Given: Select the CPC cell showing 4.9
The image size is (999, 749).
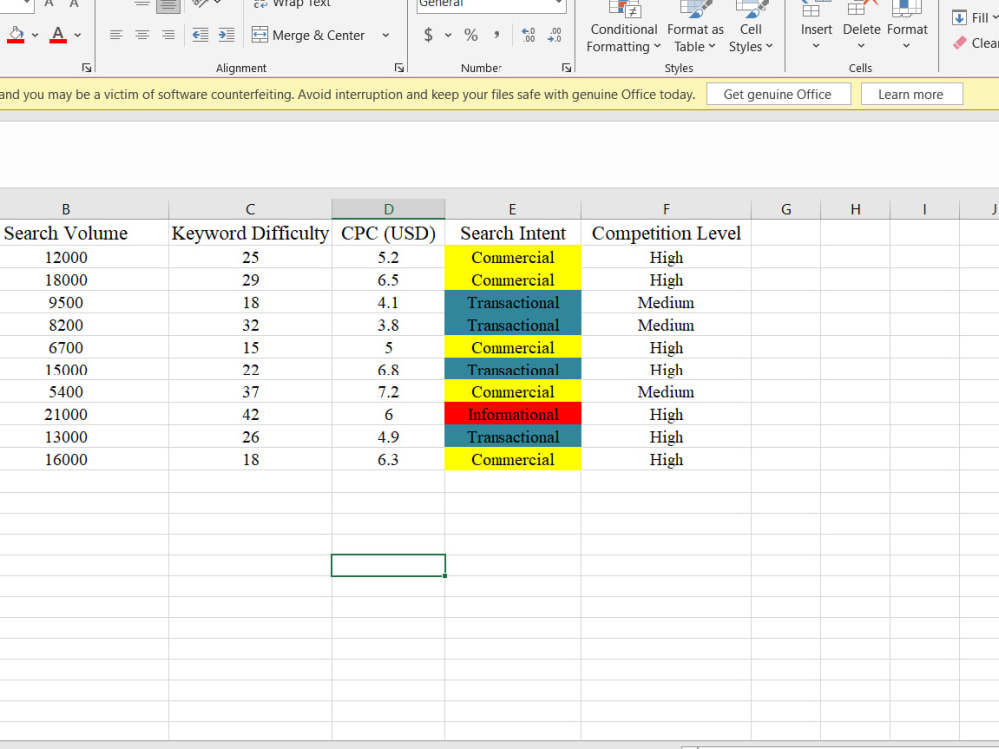Looking at the screenshot, I should [x=388, y=437].
